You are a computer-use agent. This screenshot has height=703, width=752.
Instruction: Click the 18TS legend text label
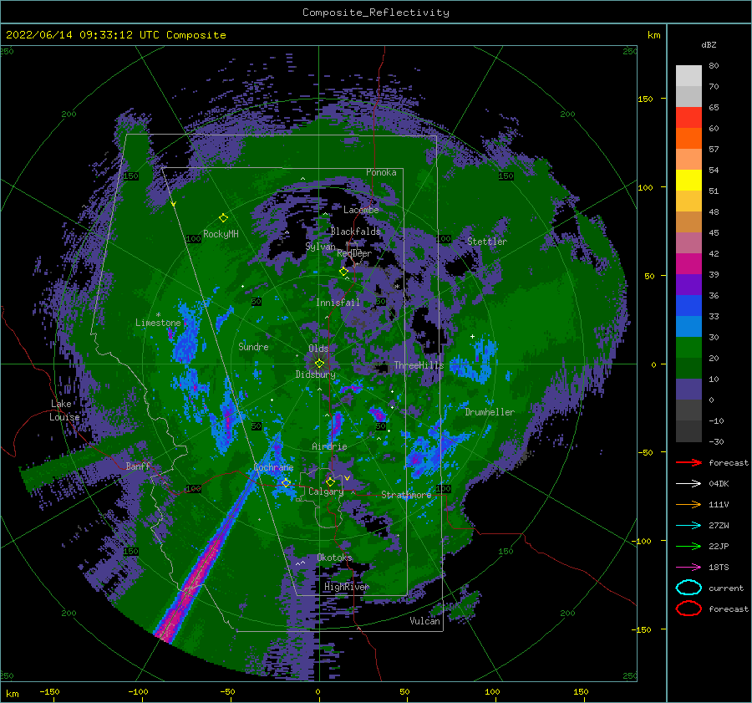pyautogui.click(x=719, y=568)
